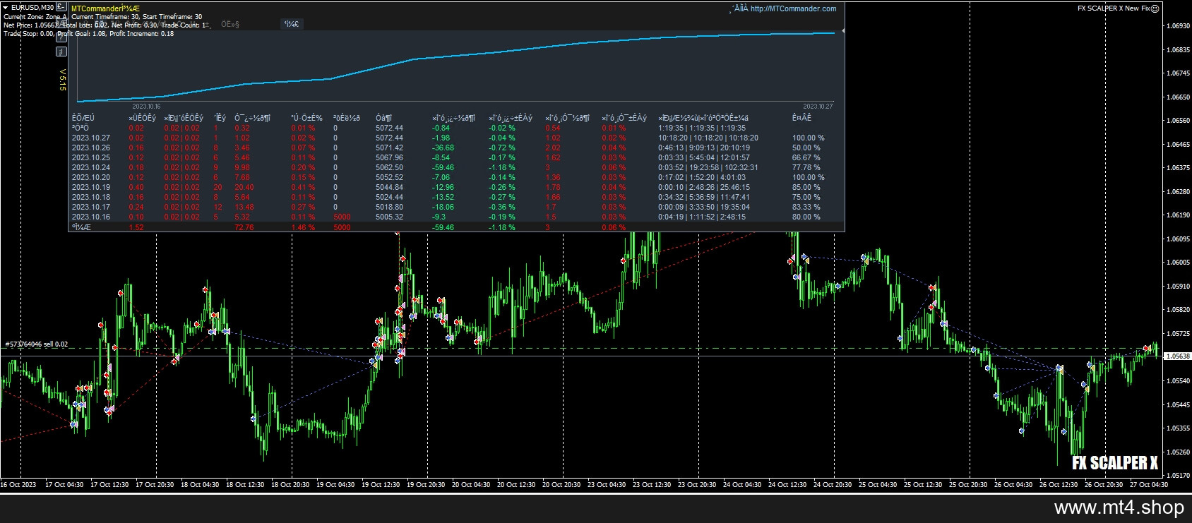This screenshot has height=523, width=1192.
Task: Click the #573764046 sell 0.02 order label
Action: [x=37, y=344]
